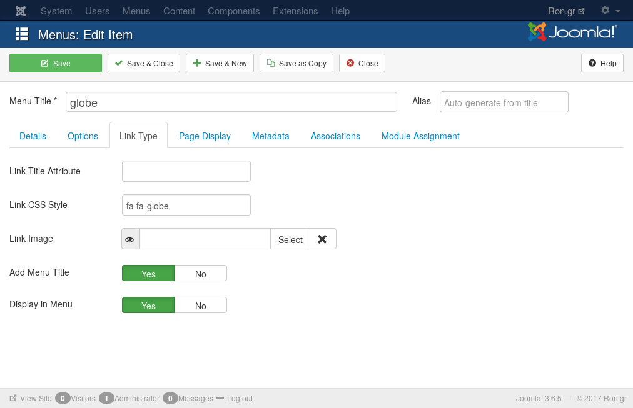Viewport: 633px width, 408px height.
Task: Open the Users menu
Action: click(x=98, y=11)
